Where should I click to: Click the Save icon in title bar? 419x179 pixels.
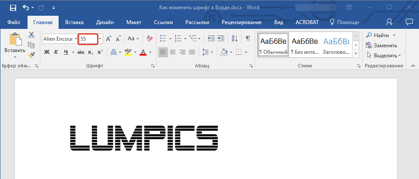coord(13,7)
